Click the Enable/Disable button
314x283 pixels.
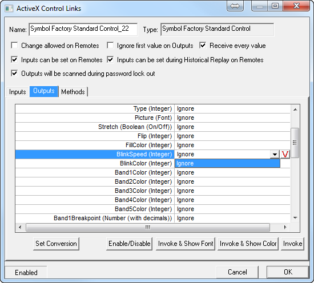(x=129, y=244)
